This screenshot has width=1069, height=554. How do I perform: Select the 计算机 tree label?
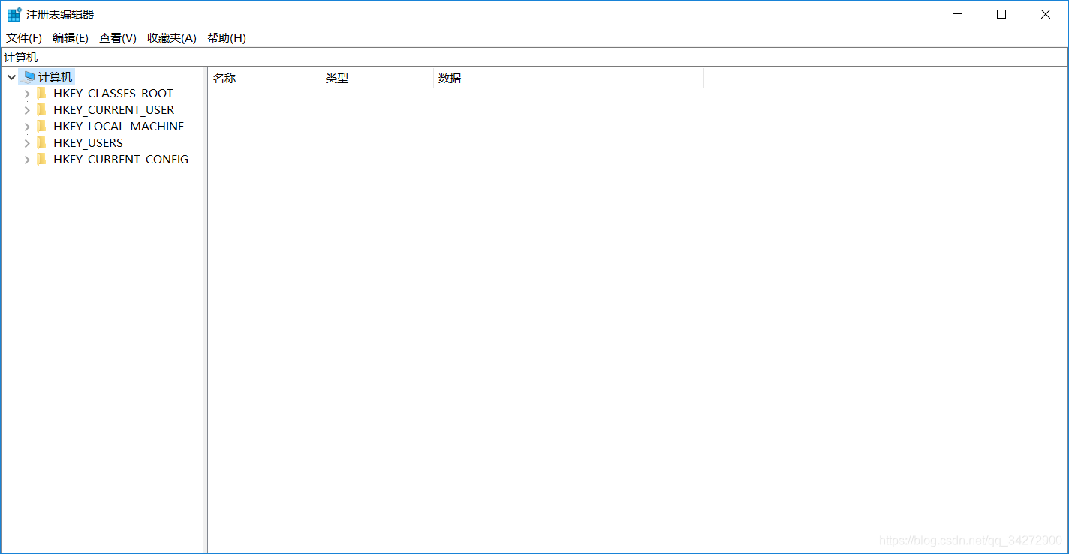coord(56,77)
